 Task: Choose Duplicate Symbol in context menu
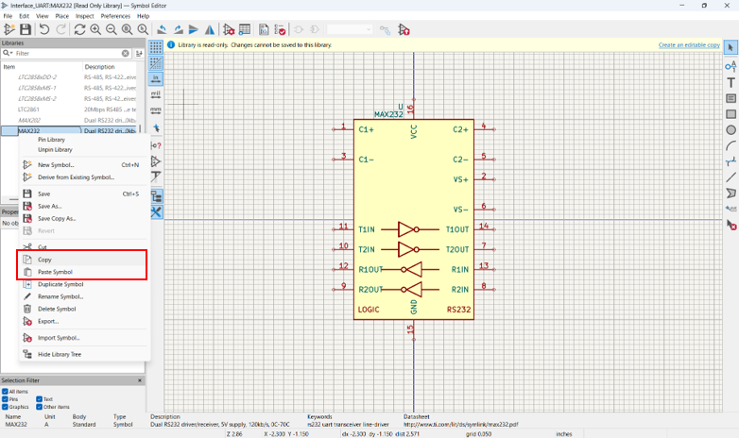click(83, 284)
